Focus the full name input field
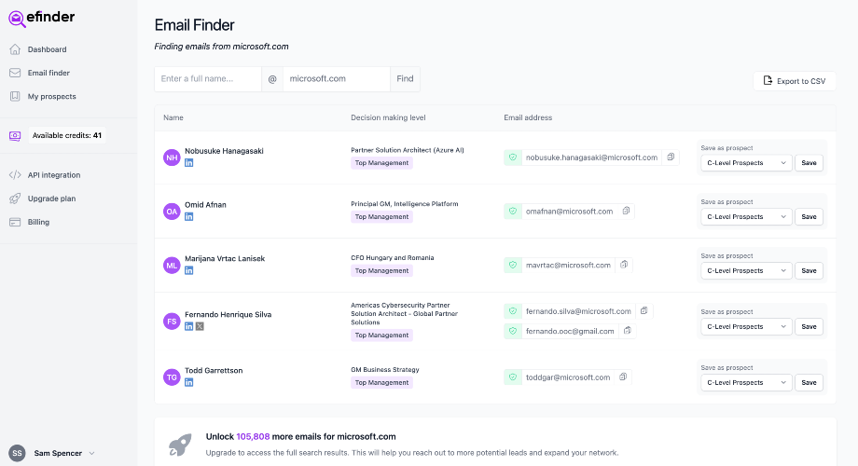 coord(208,79)
